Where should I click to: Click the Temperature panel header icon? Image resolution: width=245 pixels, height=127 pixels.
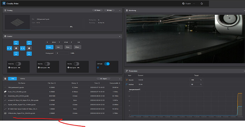pos(127,71)
